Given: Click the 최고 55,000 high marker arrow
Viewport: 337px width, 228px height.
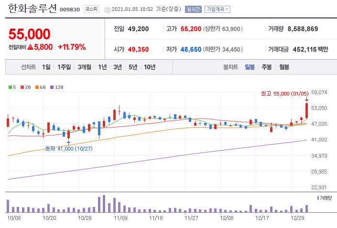Looking at the screenshot, I should point(306,100).
